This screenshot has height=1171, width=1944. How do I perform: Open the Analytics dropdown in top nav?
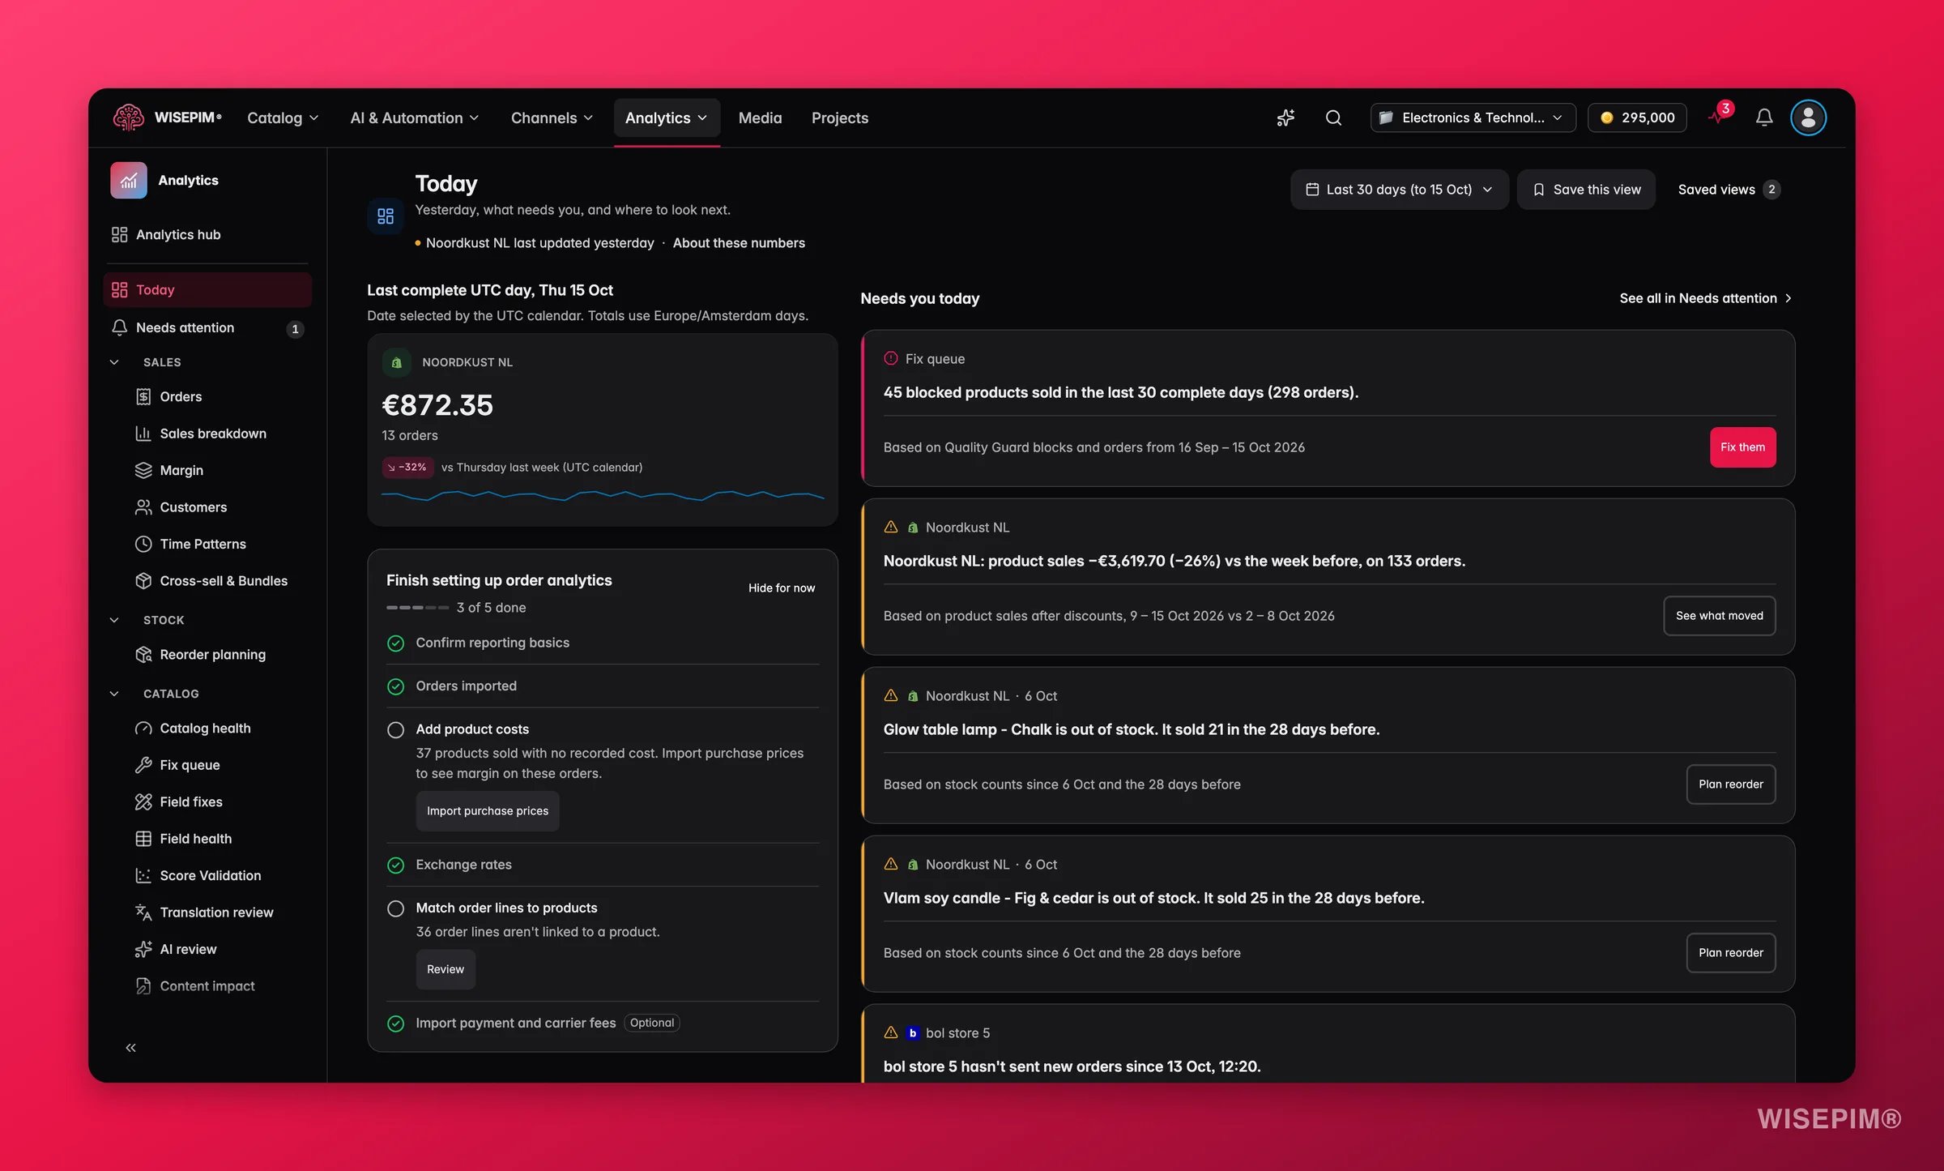pyautogui.click(x=666, y=118)
